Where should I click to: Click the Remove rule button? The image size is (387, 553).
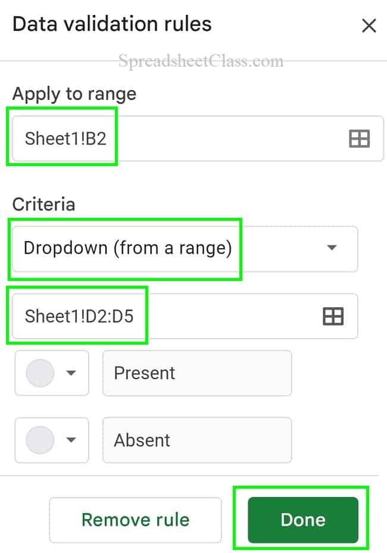point(136,520)
